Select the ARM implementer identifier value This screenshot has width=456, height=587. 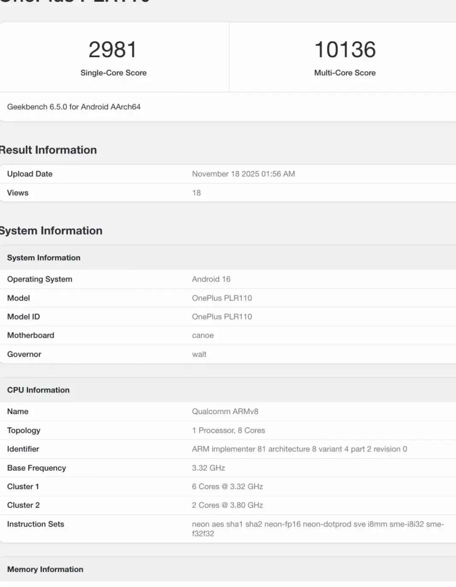pos(299,449)
